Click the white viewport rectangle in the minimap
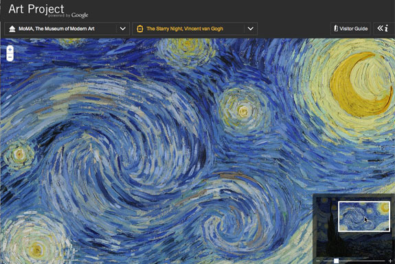Viewport: 395px width, 264px height. tap(364, 216)
